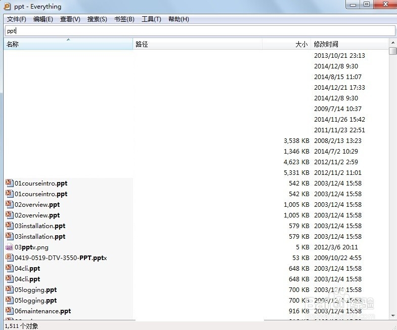Sort results by the 路径 column header
The image size is (397, 330).
pos(197,44)
